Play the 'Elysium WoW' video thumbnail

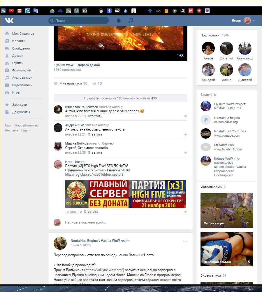click(120, 43)
